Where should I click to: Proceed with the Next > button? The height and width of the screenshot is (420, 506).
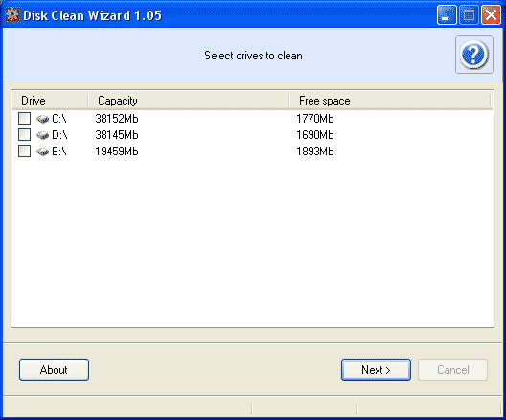coord(376,369)
